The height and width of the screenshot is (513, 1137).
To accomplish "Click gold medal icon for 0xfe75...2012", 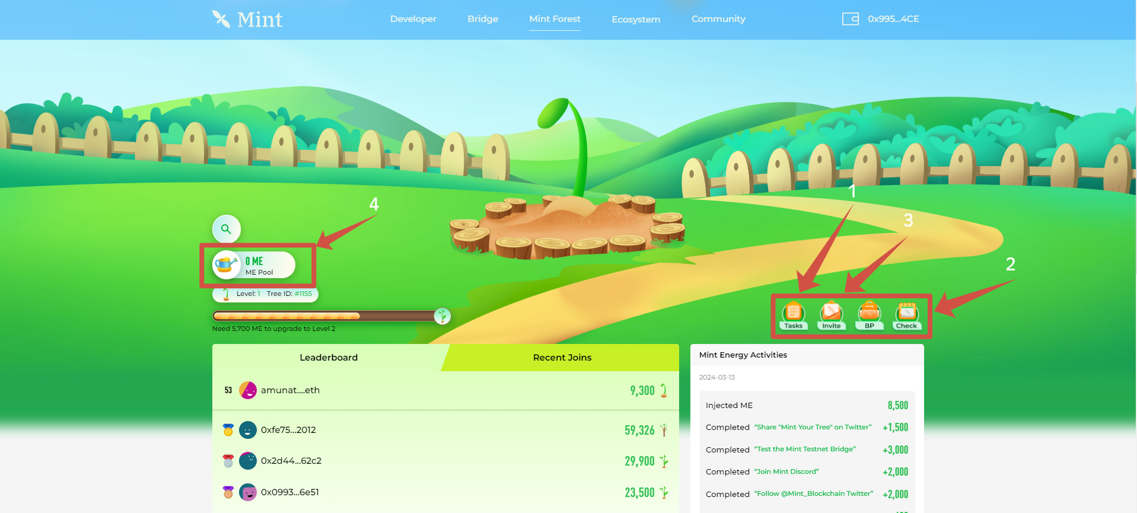I will [x=228, y=430].
